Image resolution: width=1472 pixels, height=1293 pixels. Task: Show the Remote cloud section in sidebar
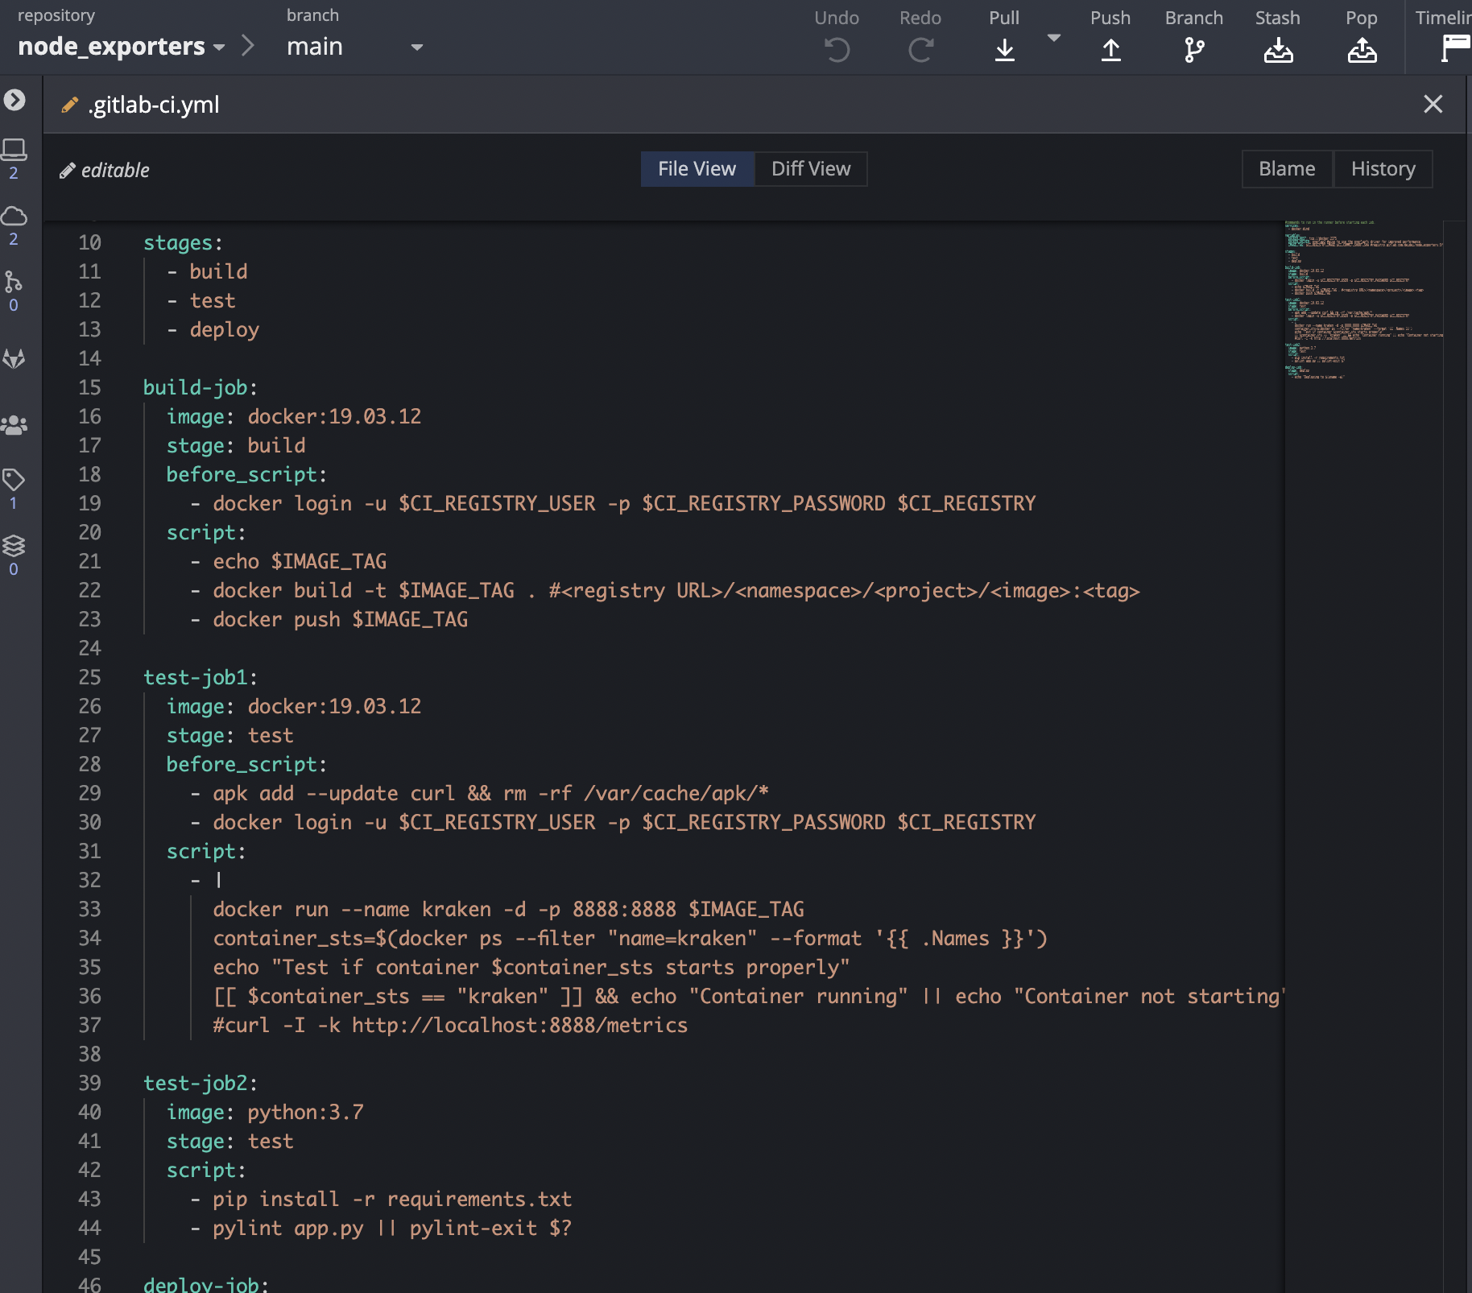(x=14, y=217)
